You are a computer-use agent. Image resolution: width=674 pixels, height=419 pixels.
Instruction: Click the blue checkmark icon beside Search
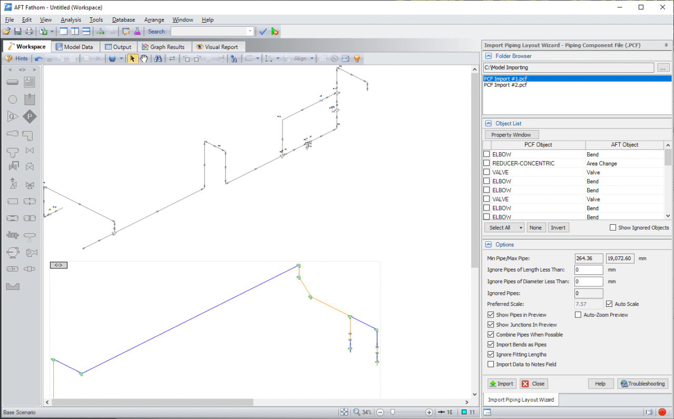click(x=263, y=32)
